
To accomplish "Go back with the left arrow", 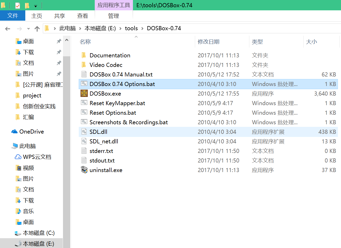I will (x=8, y=29).
